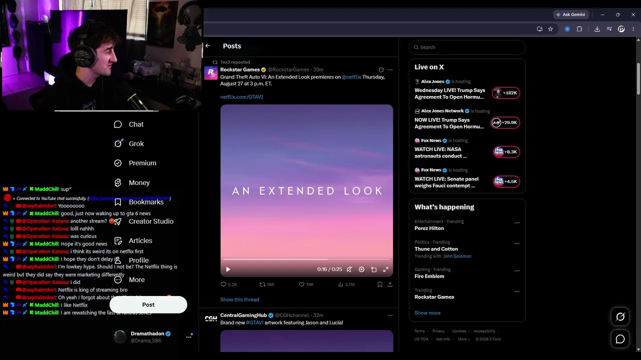Open the @netflix mention link
Viewport: 641px width, 360px height.
[352, 77]
